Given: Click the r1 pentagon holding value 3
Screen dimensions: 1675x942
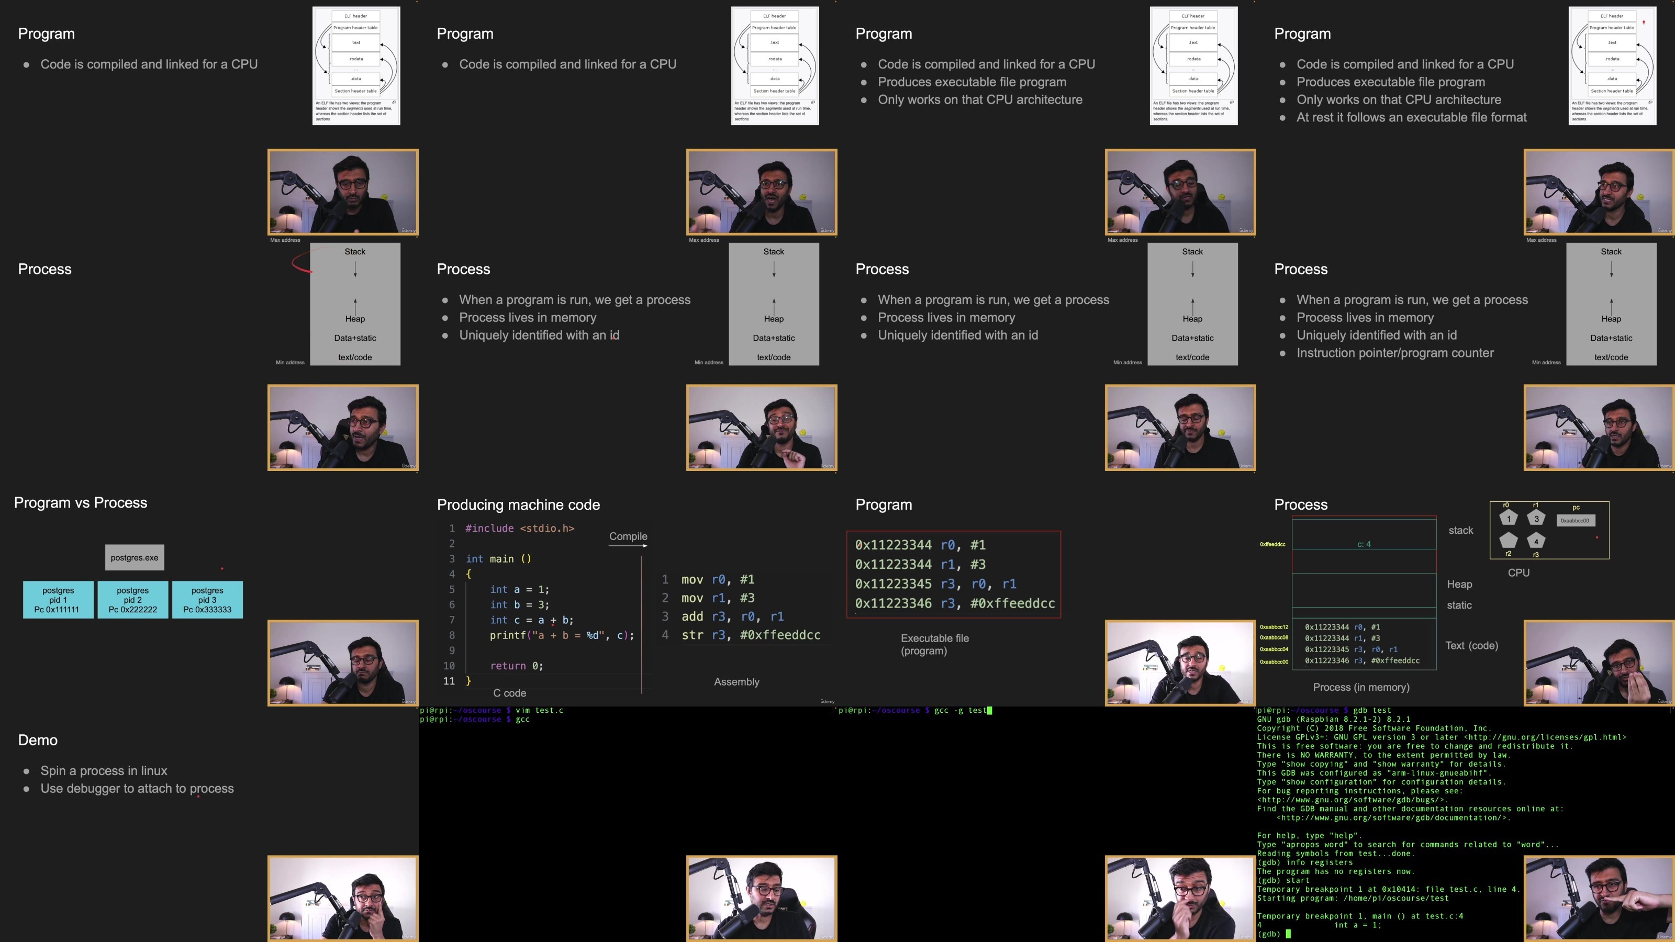Looking at the screenshot, I should [x=1536, y=518].
